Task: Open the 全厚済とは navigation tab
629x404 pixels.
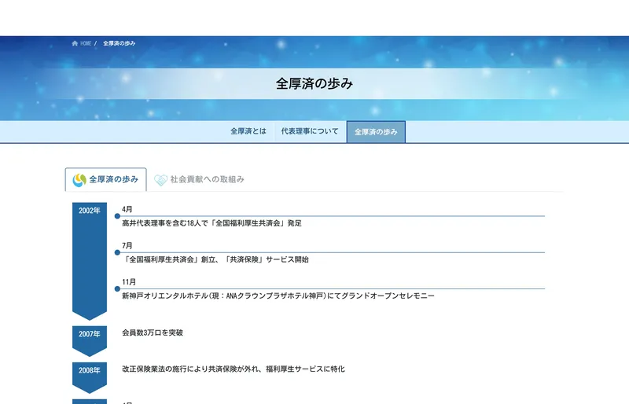Action: pos(248,131)
